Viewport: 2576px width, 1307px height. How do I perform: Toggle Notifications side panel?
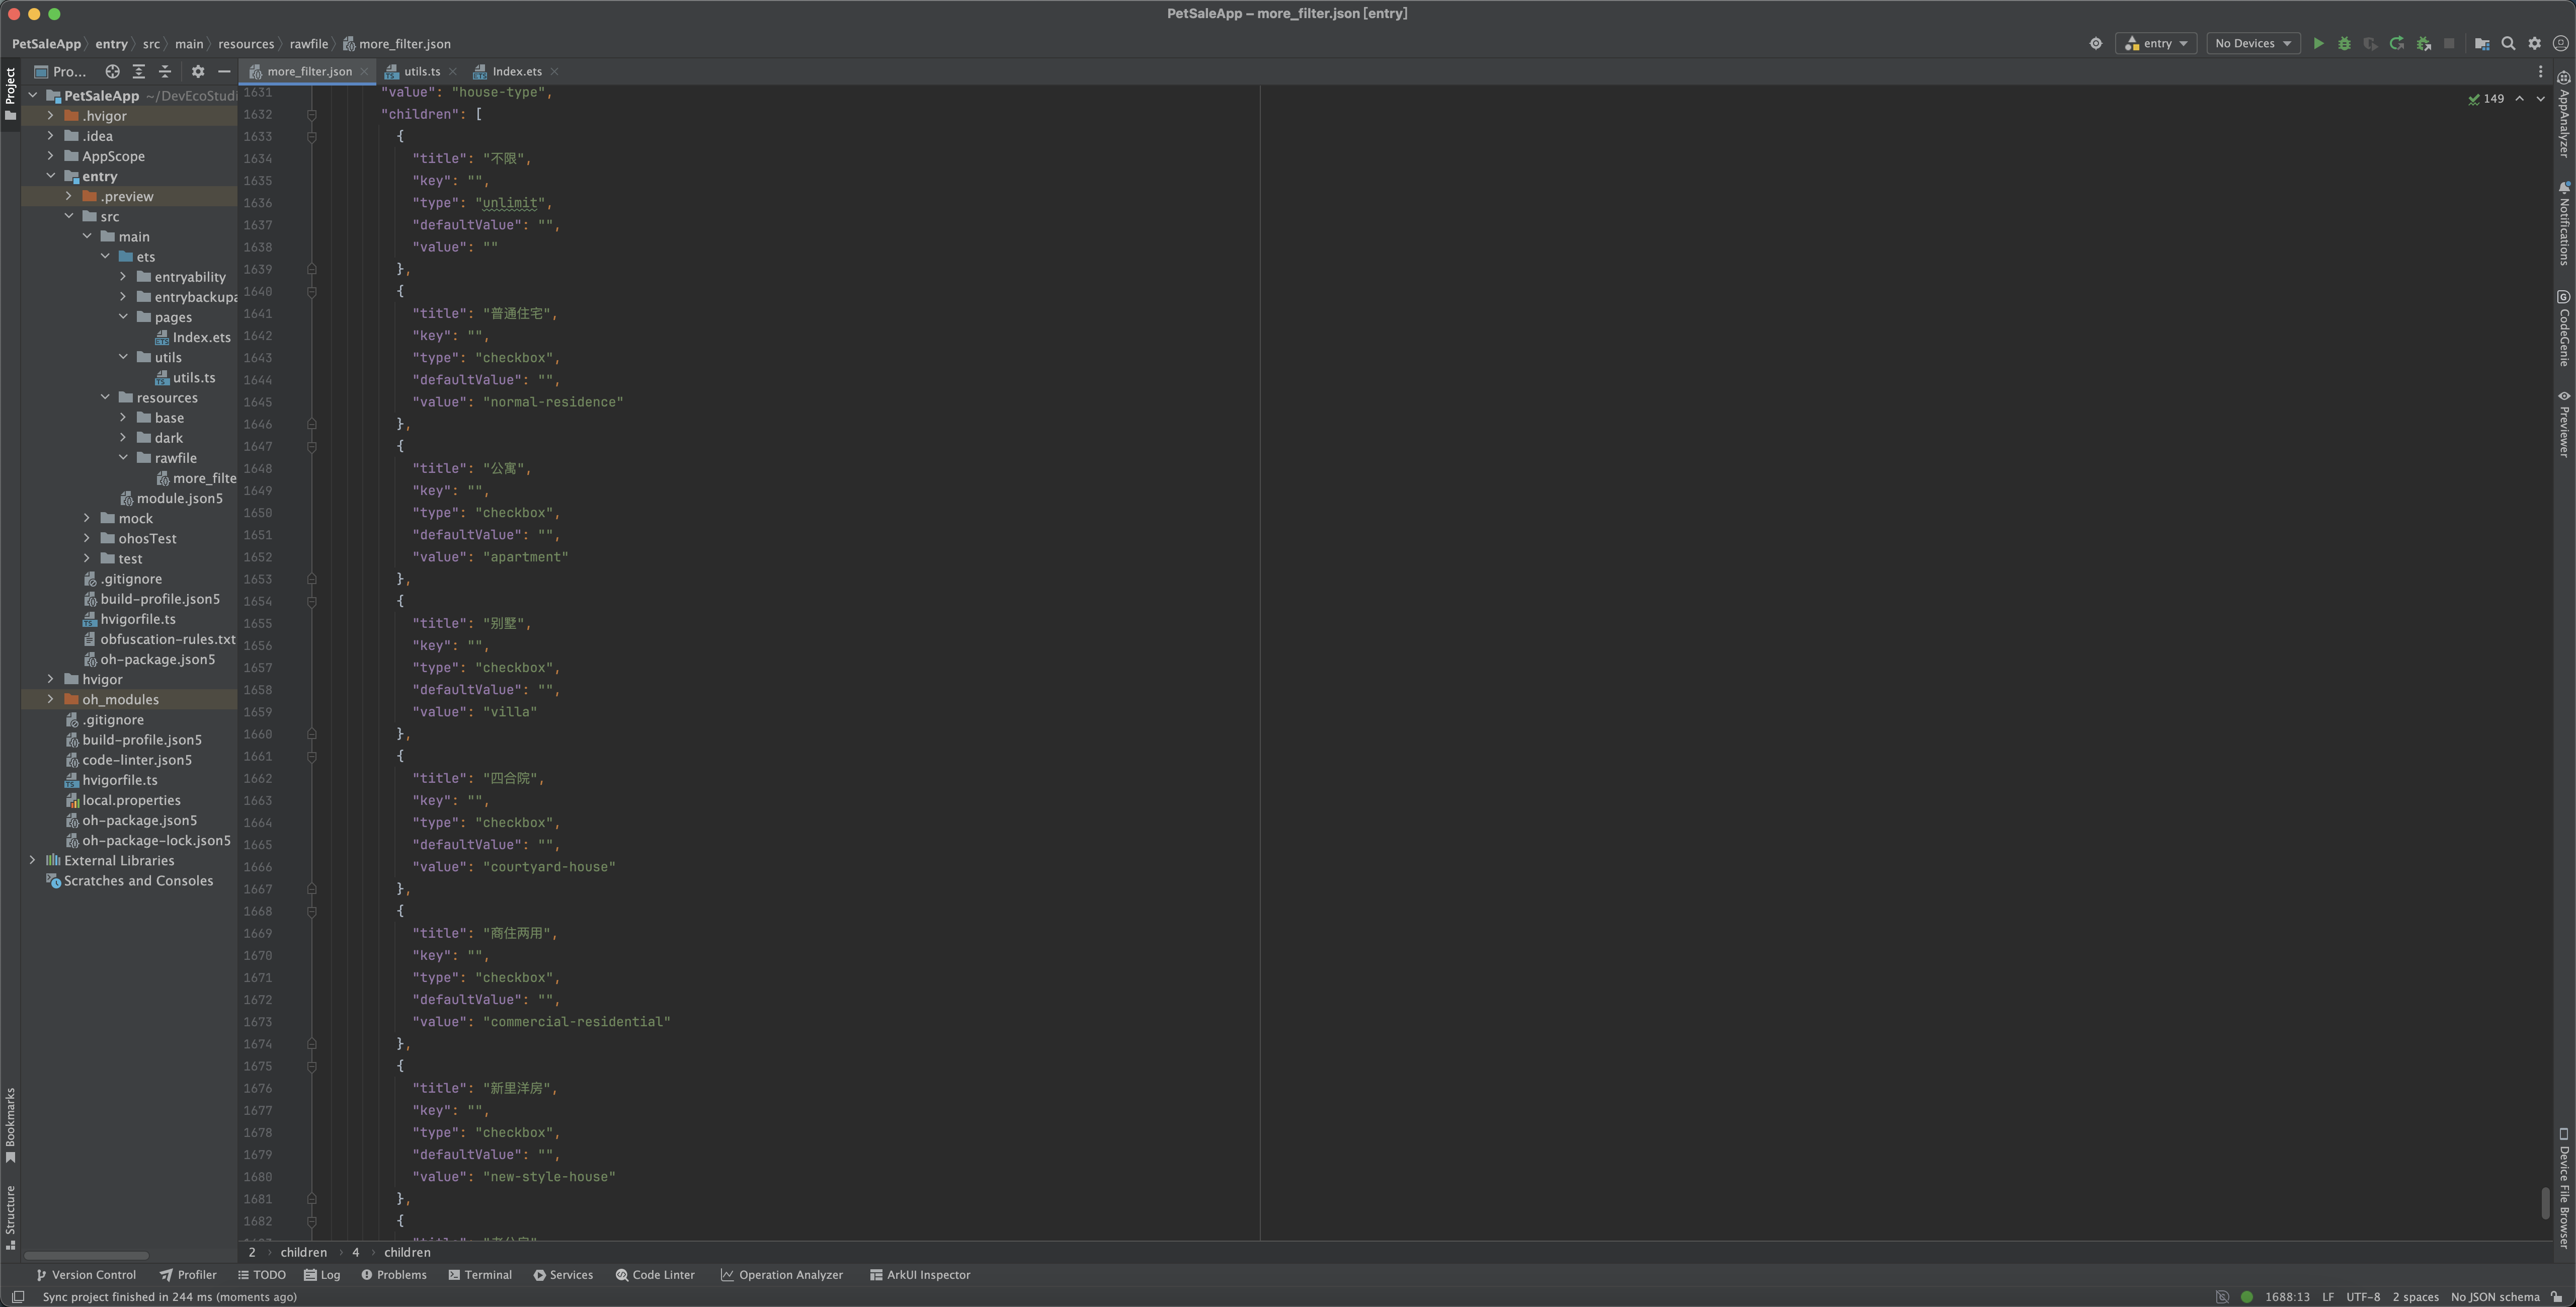[2564, 223]
